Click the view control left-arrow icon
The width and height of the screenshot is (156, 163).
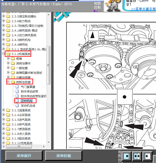point(147,156)
